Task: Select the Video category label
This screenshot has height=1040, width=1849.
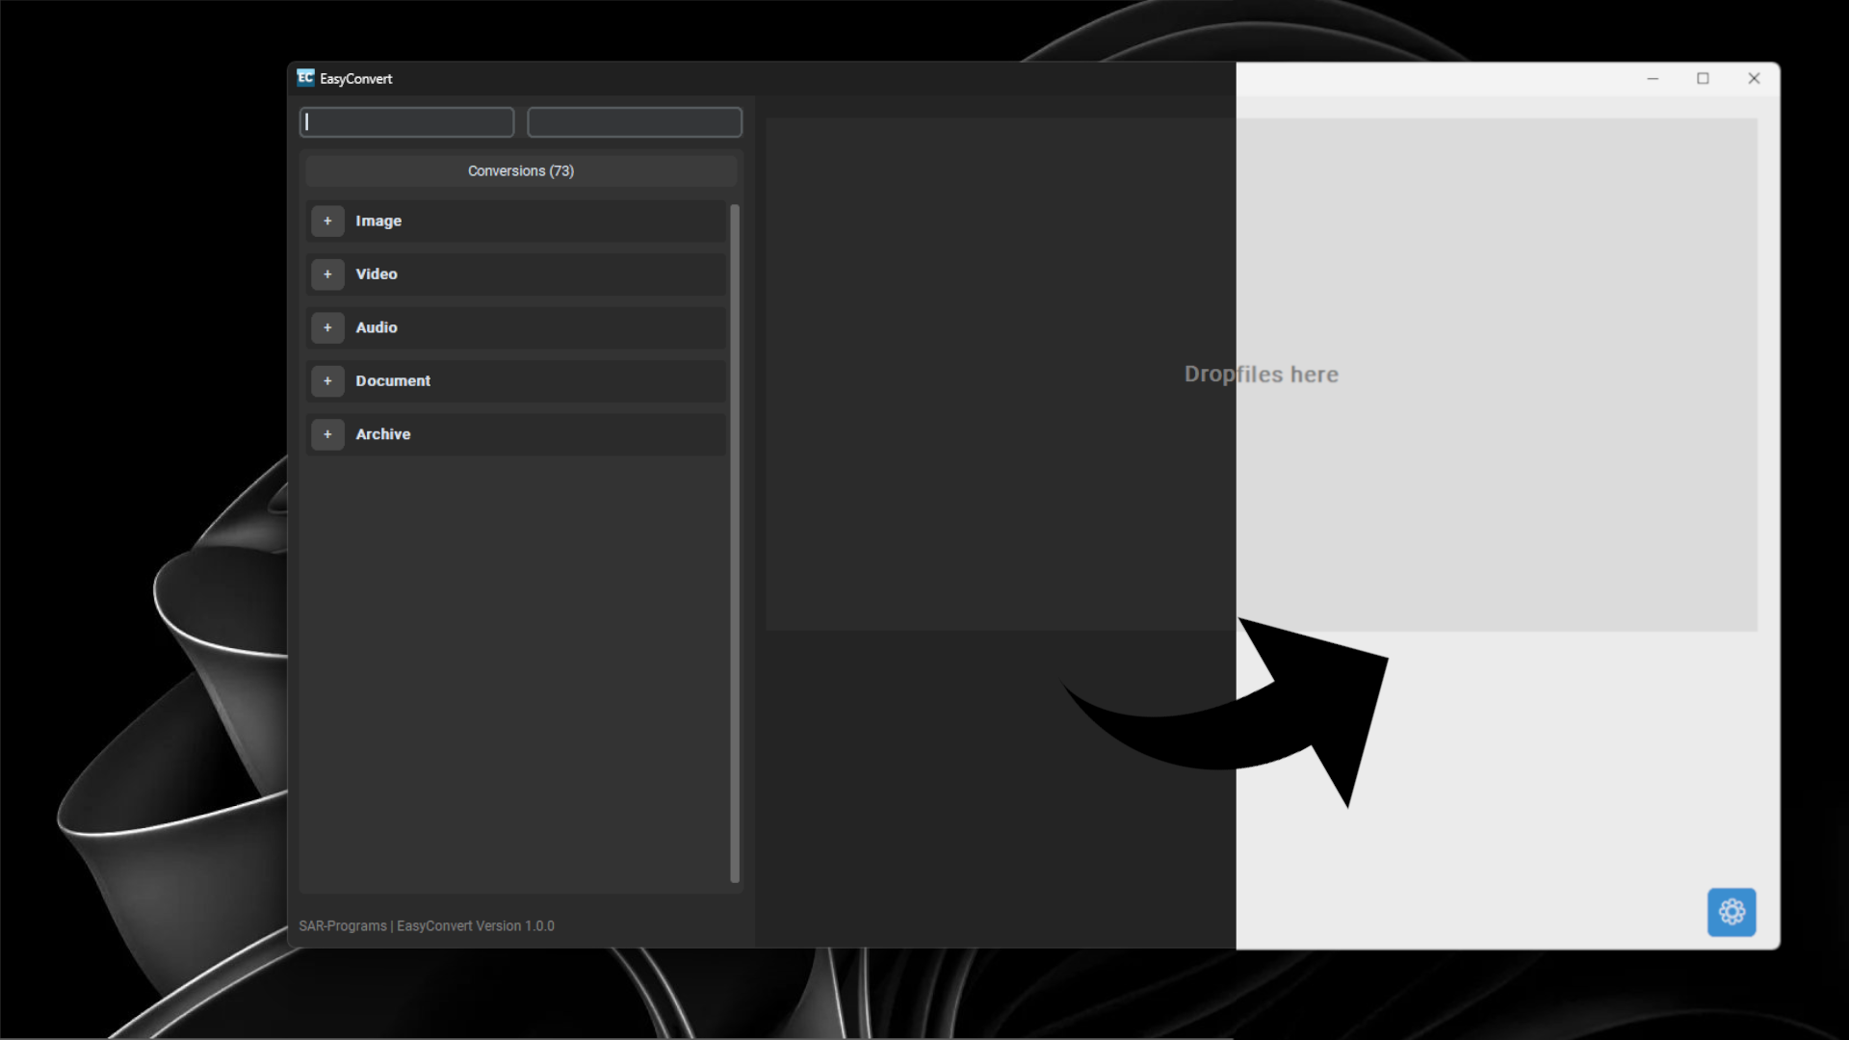Action: (377, 274)
